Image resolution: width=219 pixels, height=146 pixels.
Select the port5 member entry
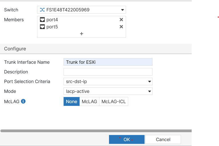(52, 27)
